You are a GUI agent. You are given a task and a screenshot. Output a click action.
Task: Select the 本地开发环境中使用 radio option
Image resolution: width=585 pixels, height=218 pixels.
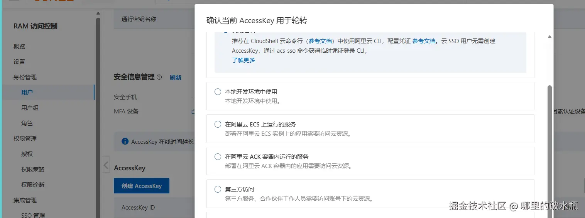[x=218, y=92]
